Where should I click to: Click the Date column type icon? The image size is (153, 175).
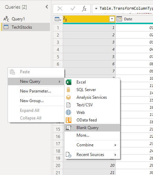tap(119, 19)
